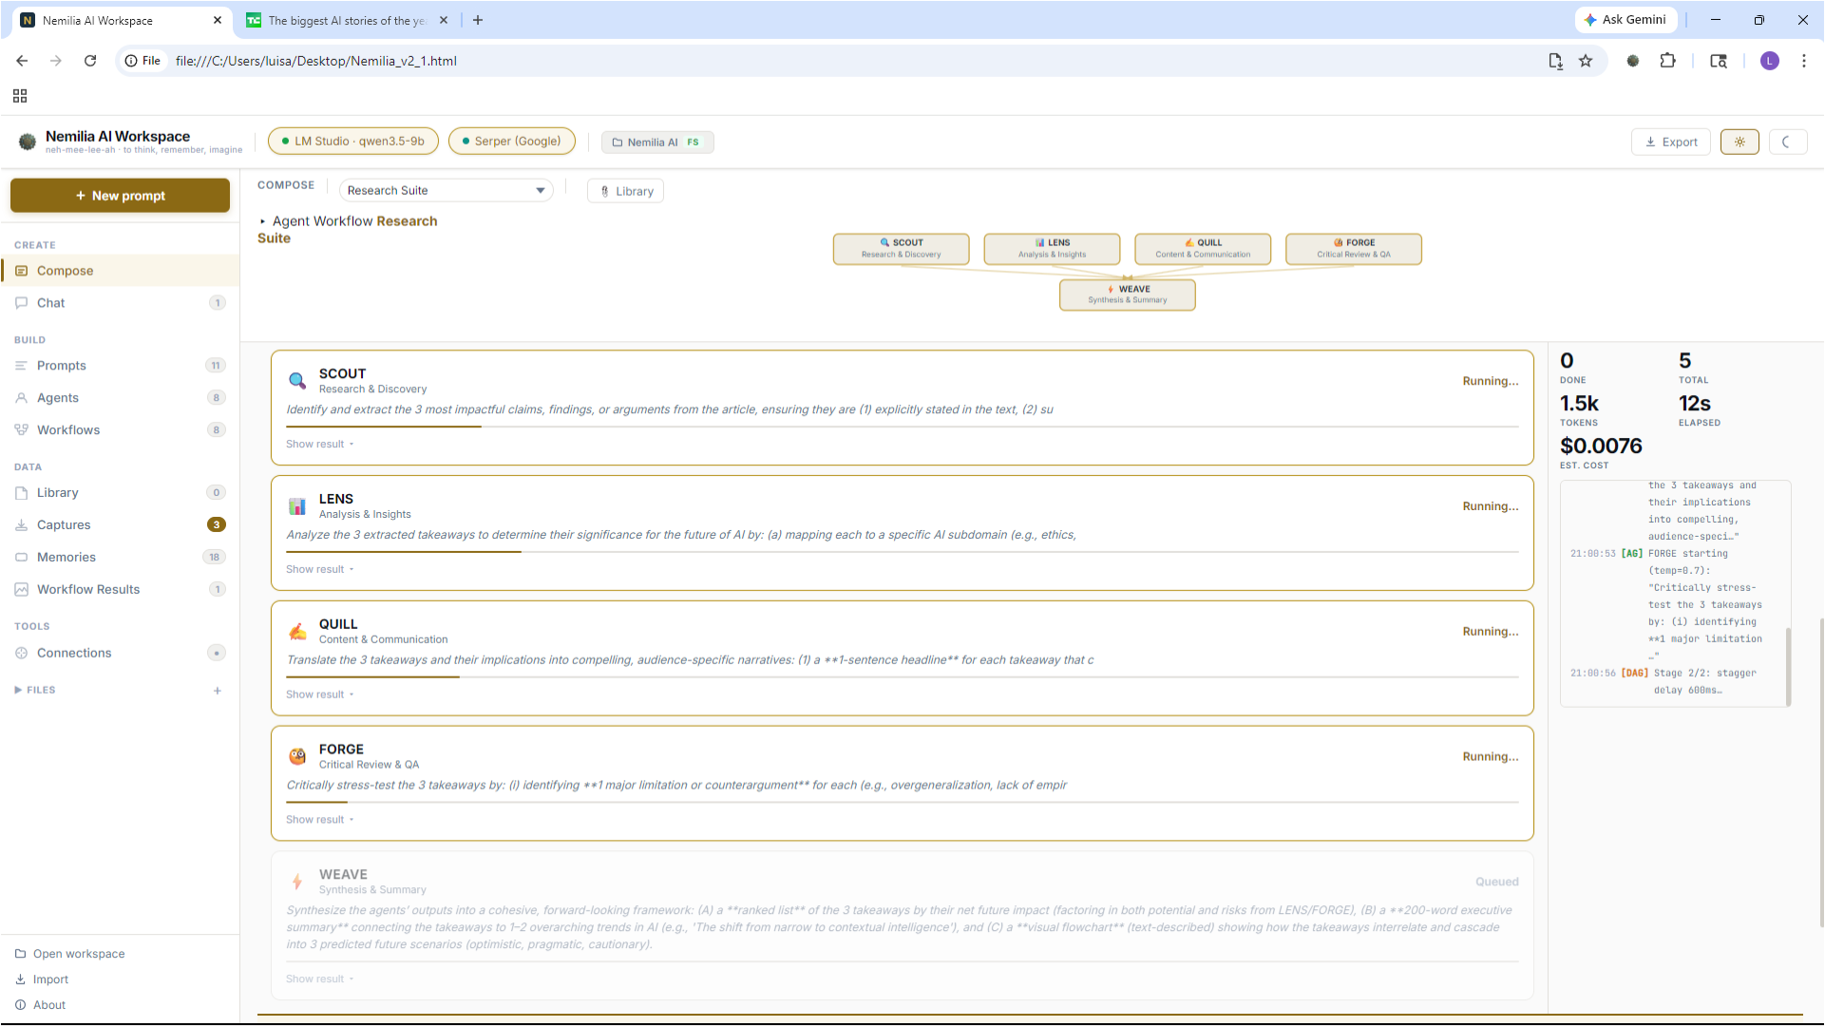Open Captures from the Data sidebar
Image resolution: width=1825 pixels, height=1027 pixels.
64,524
